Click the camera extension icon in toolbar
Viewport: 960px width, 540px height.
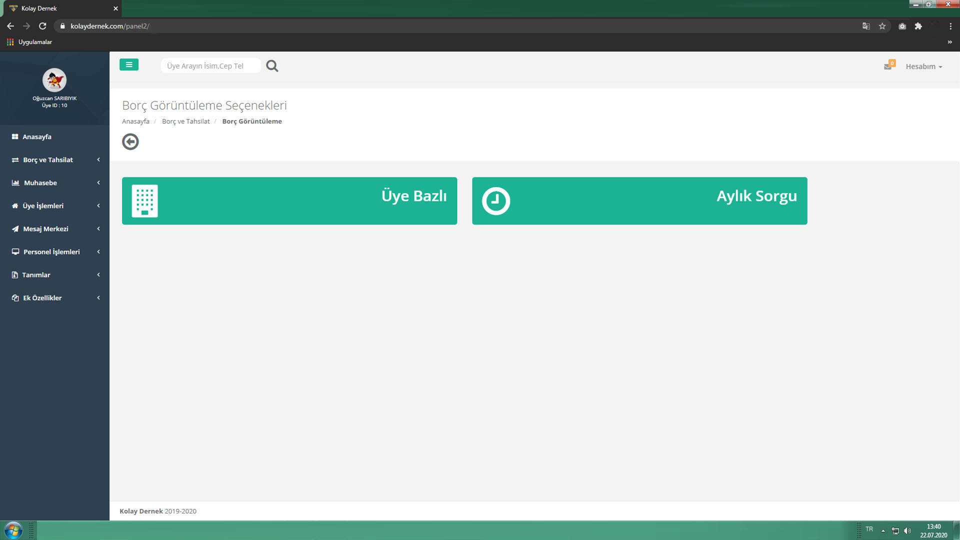pyautogui.click(x=902, y=26)
